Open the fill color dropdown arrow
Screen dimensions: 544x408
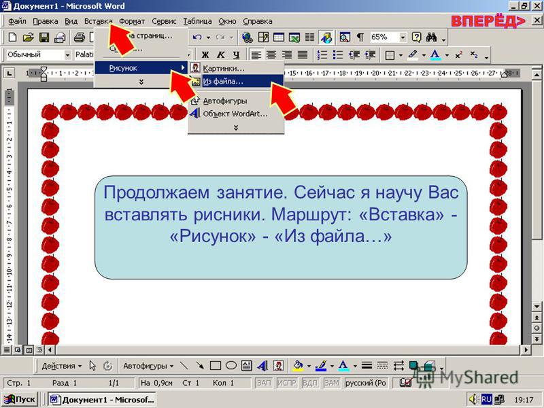click(309, 366)
